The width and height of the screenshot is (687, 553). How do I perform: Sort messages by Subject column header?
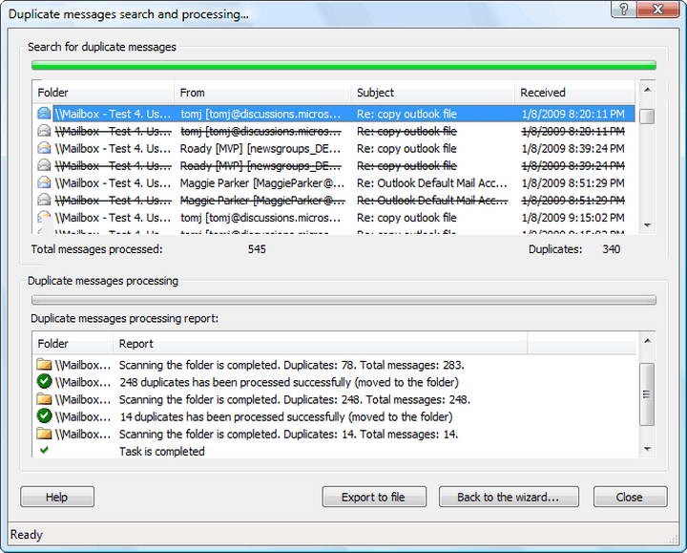click(432, 93)
